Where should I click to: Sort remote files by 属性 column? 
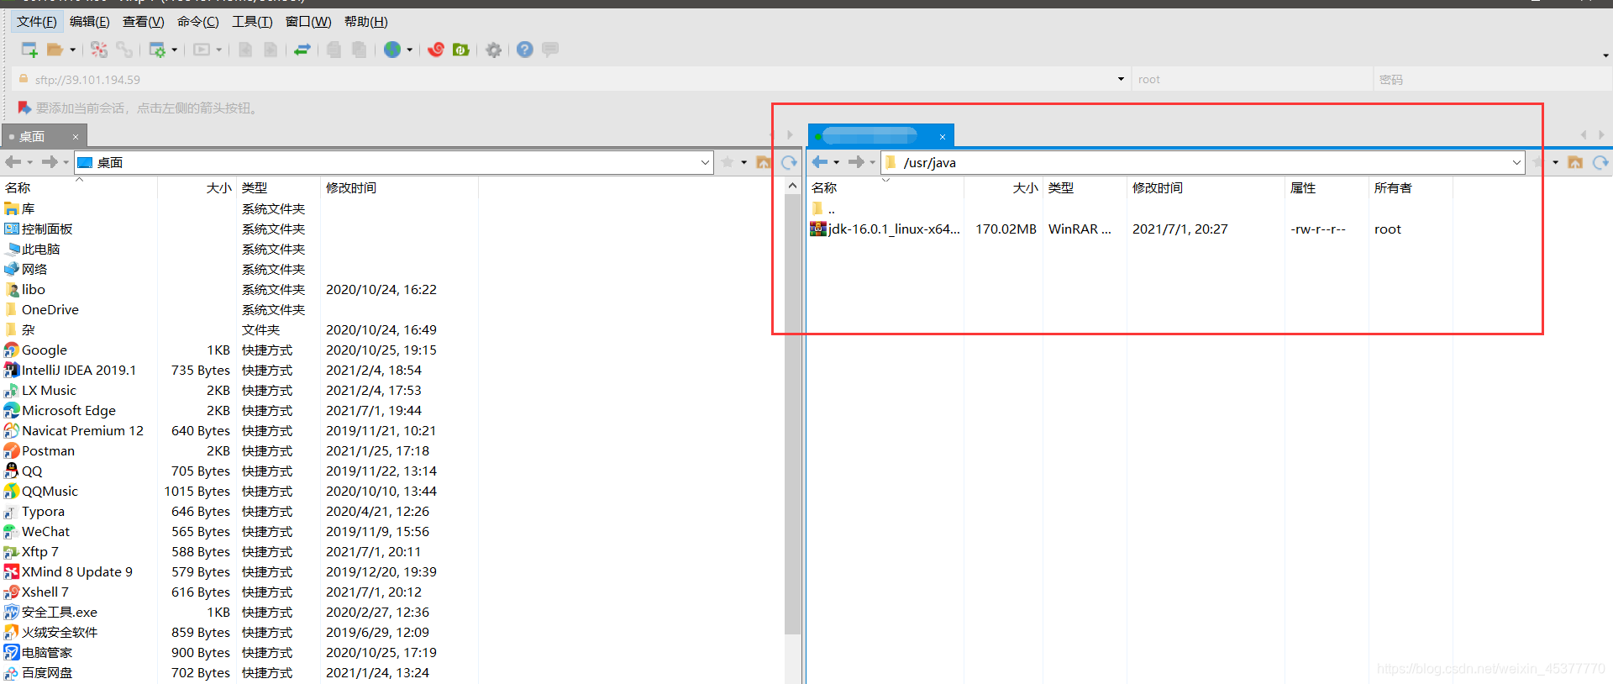tap(1326, 188)
